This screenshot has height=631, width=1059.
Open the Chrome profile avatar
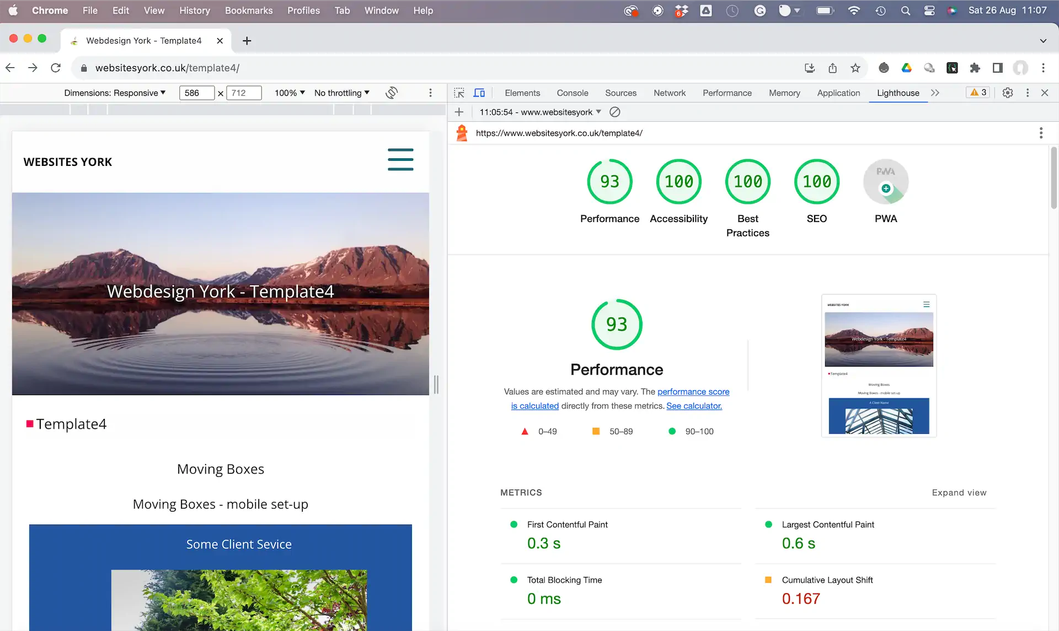coord(1021,68)
